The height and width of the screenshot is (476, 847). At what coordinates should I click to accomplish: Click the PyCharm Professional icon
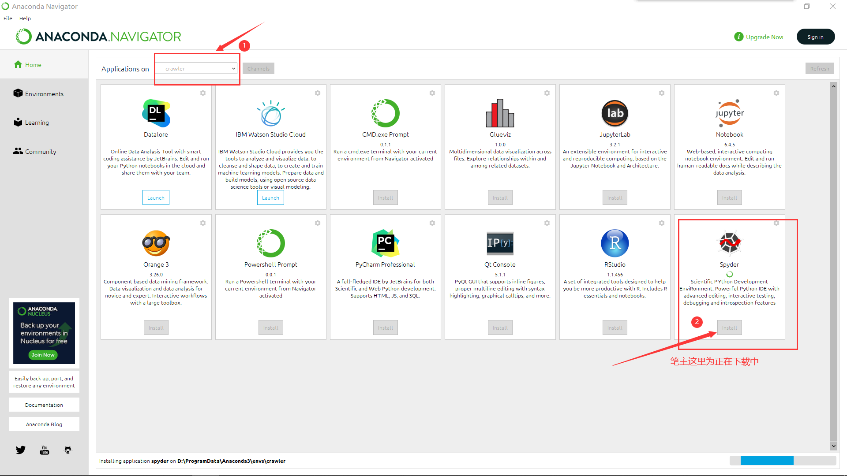(385, 243)
